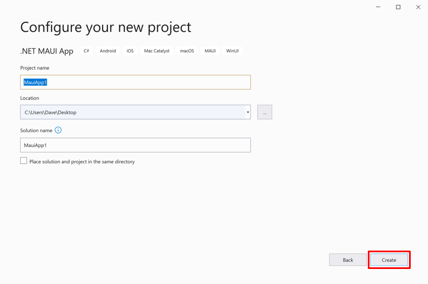Select the Mac Catalyst tag

[157, 51]
